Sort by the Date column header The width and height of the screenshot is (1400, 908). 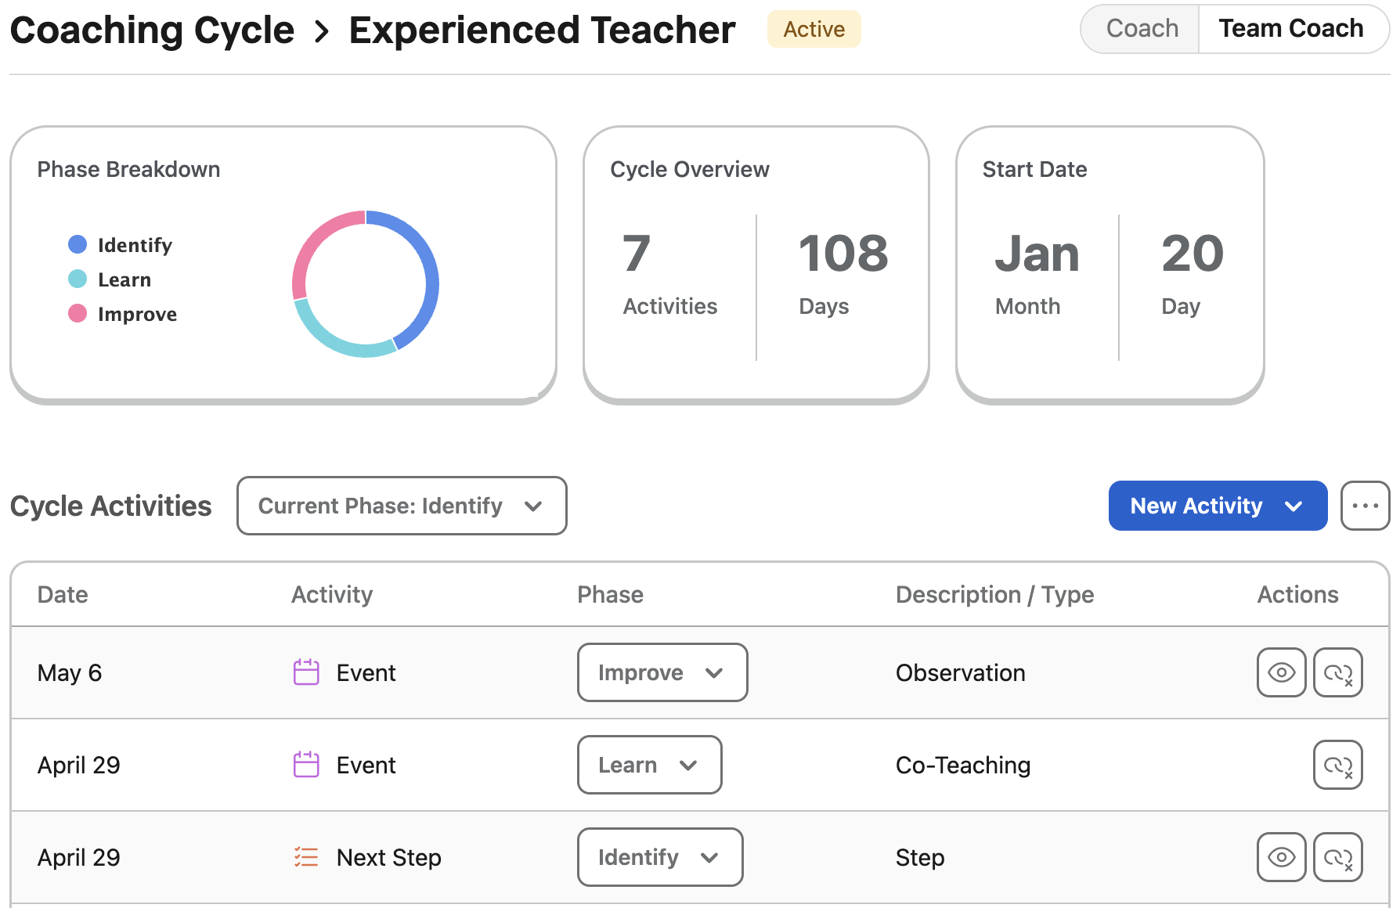[x=63, y=594]
